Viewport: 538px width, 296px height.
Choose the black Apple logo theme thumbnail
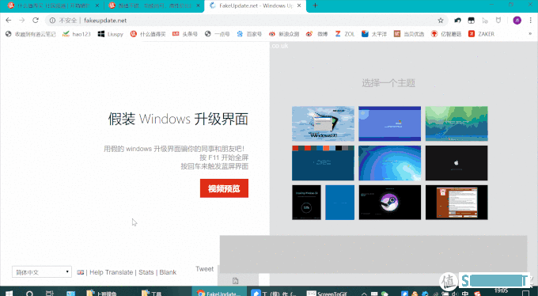click(457, 163)
